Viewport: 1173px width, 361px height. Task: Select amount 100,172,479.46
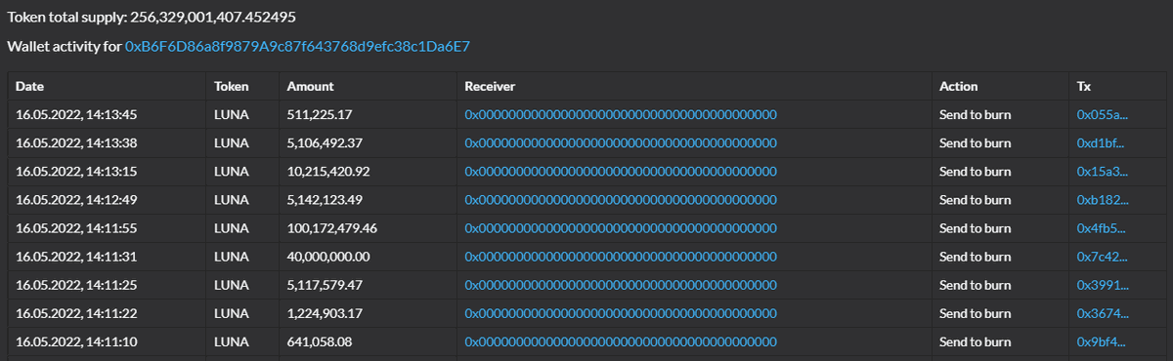pos(332,228)
